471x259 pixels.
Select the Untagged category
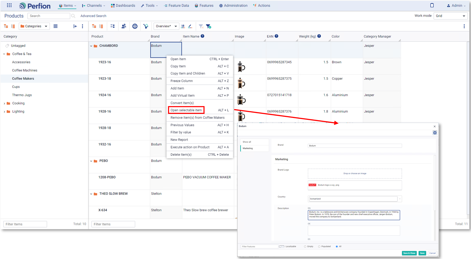point(18,46)
